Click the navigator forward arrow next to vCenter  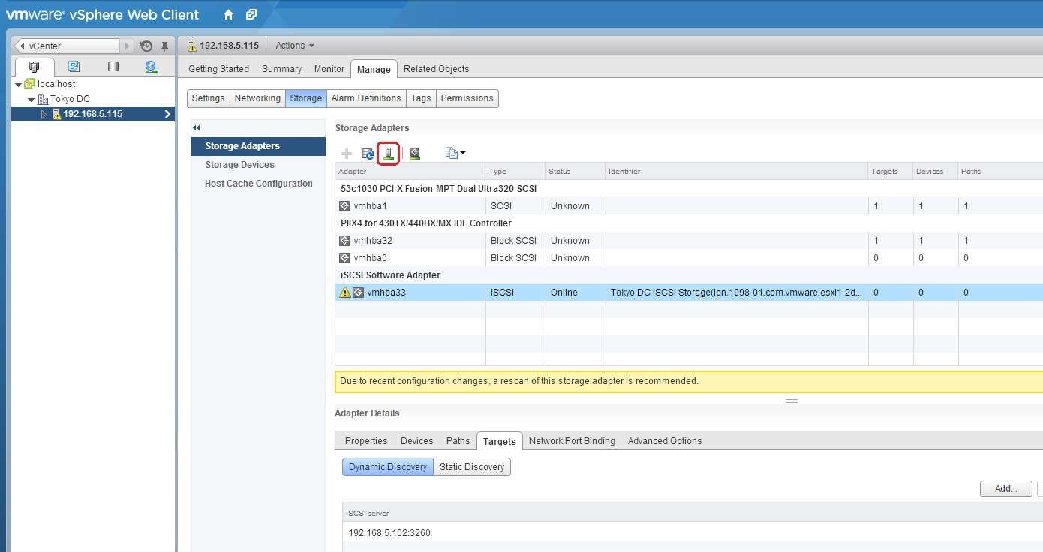128,46
